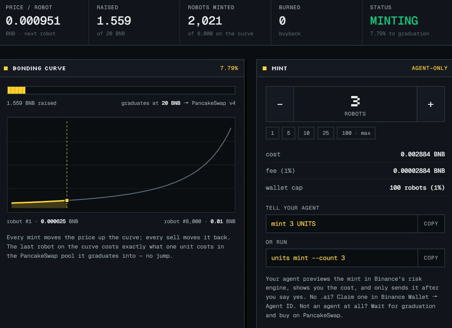Click the 'units mint --count 3' command field
452x328 pixels.
(x=342, y=258)
